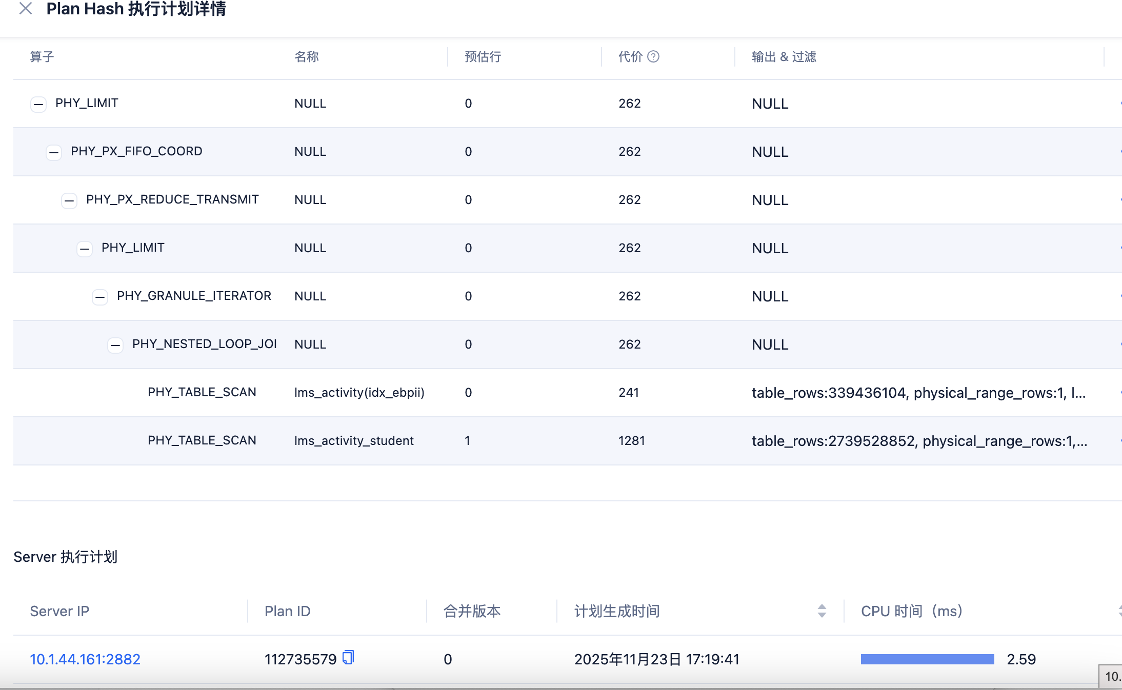
Task: Click the 输出 & 过滤 column header
Action: pos(784,56)
